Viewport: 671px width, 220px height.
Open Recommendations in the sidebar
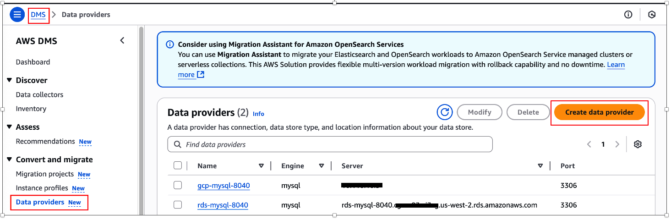(x=45, y=141)
